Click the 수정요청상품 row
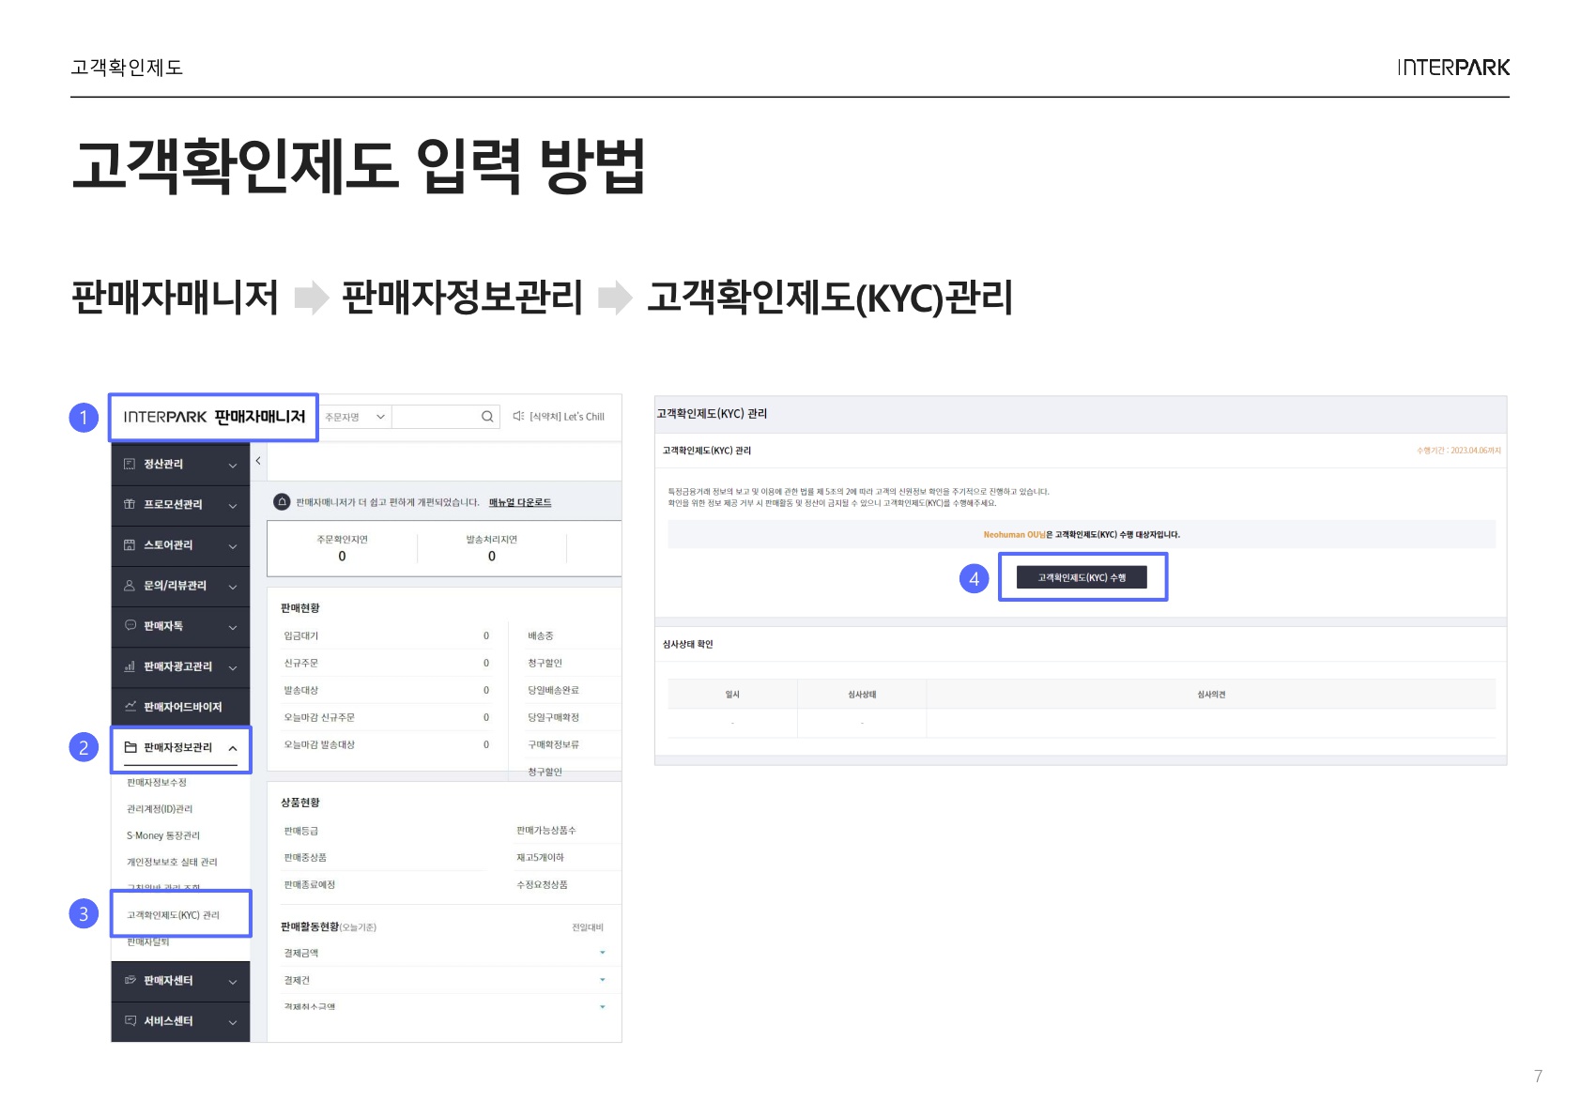The height and width of the screenshot is (1117, 1581). [567, 884]
